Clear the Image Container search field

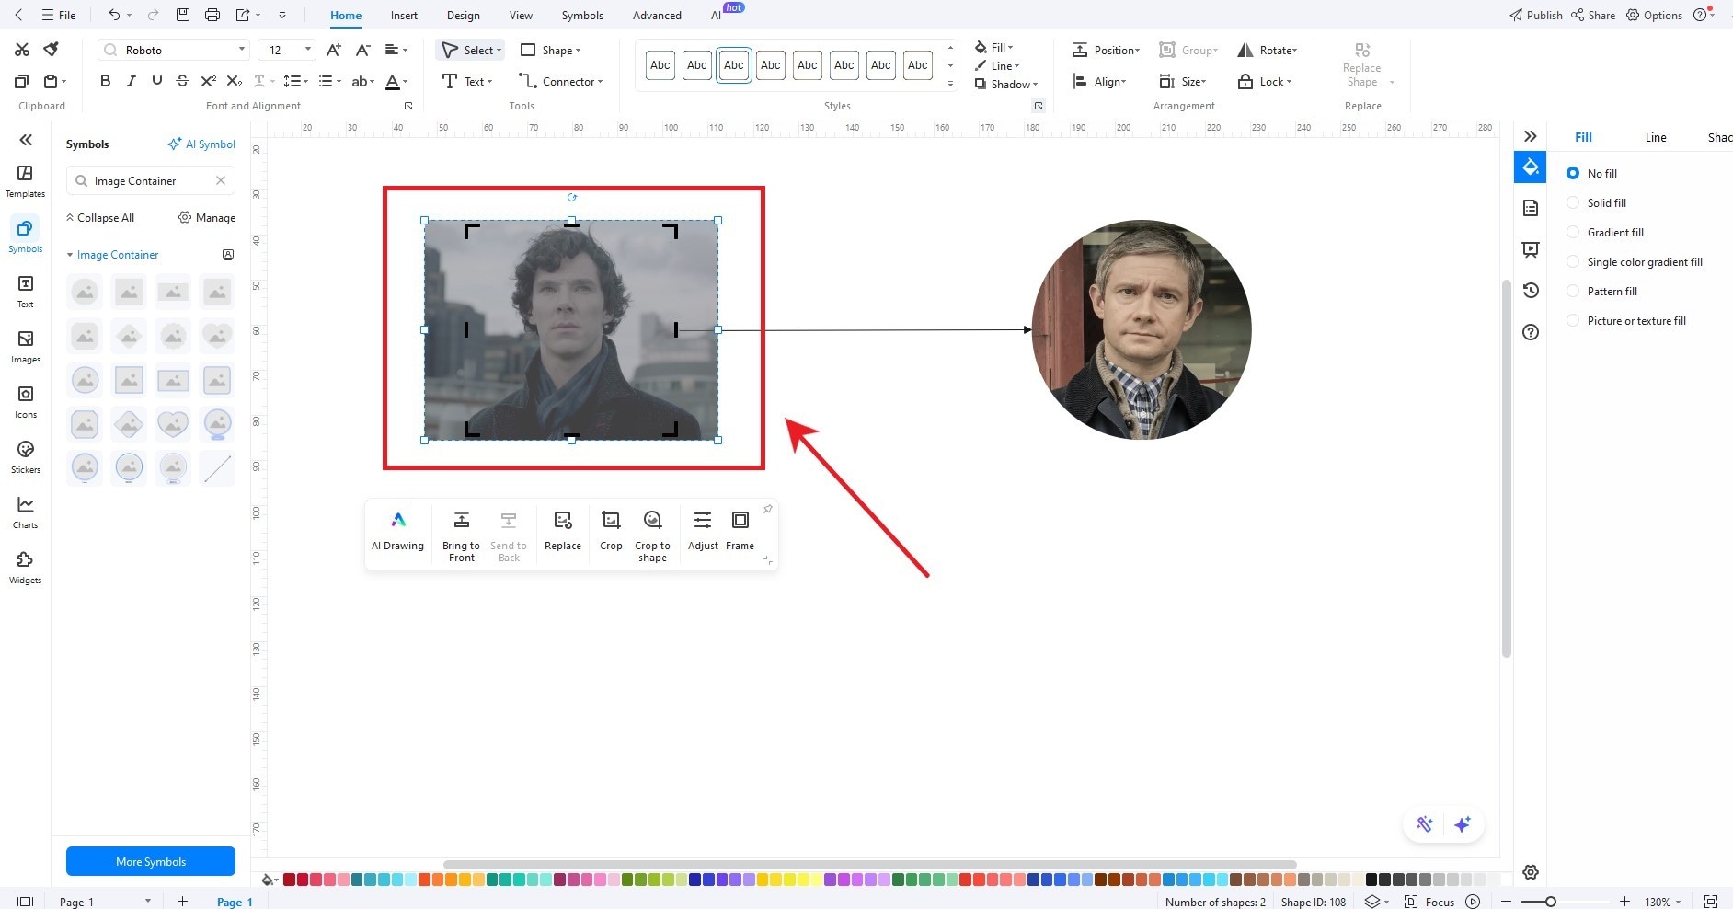(221, 180)
